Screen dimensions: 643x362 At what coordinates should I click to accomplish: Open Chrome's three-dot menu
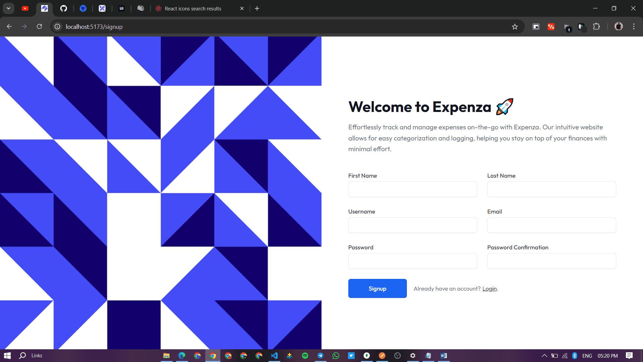click(x=634, y=26)
